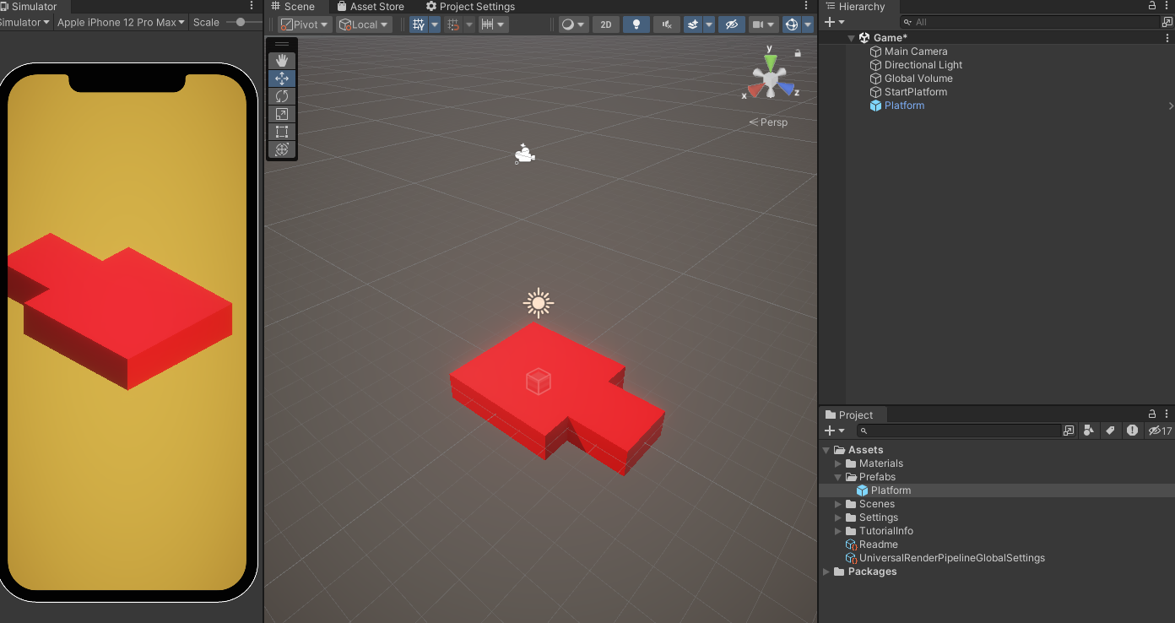1175x623 pixels.
Task: Open the Local/Global handle dropdown
Action: click(364, 24)
